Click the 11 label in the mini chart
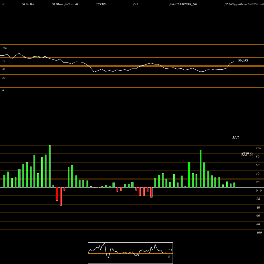 click(x=170, y=250)
